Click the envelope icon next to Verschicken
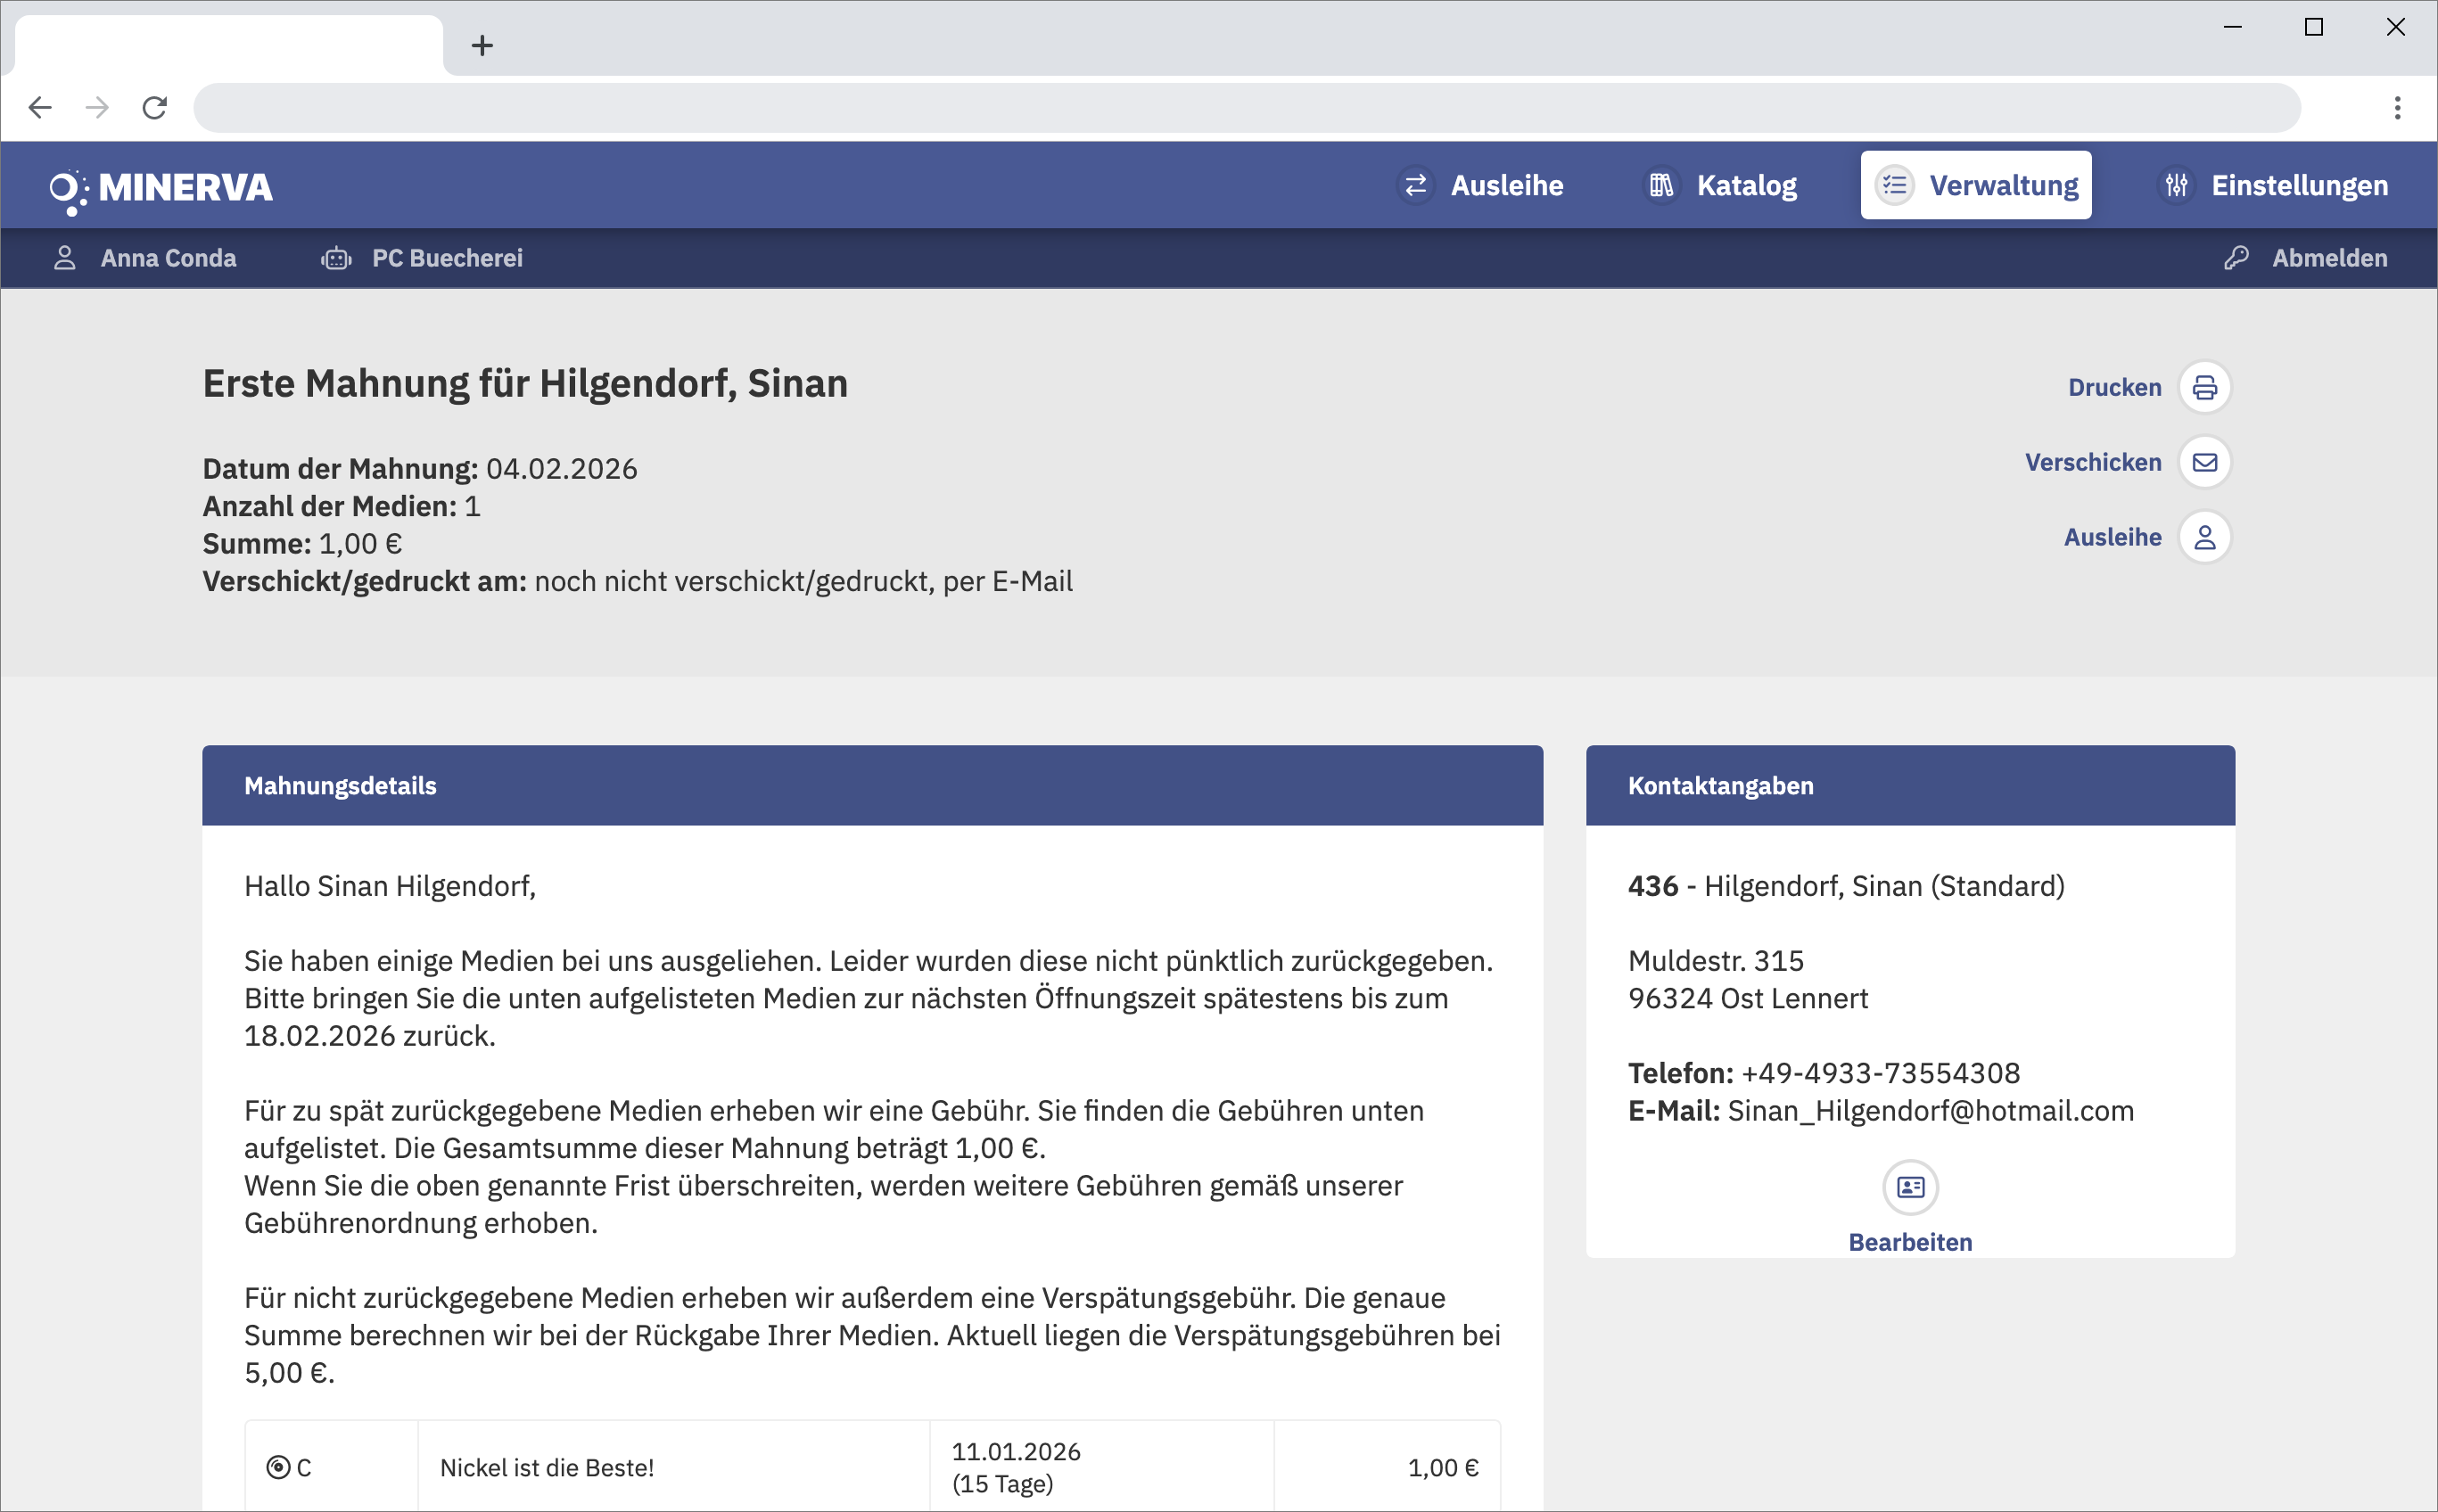The height and width of the screenshot is (1512, 2438). [2204, 462]
